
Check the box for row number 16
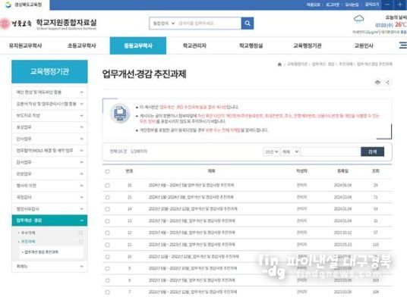(x=108, y=186)
